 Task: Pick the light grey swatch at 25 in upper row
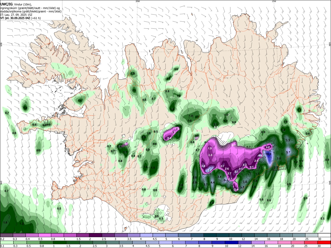point(311,235)
